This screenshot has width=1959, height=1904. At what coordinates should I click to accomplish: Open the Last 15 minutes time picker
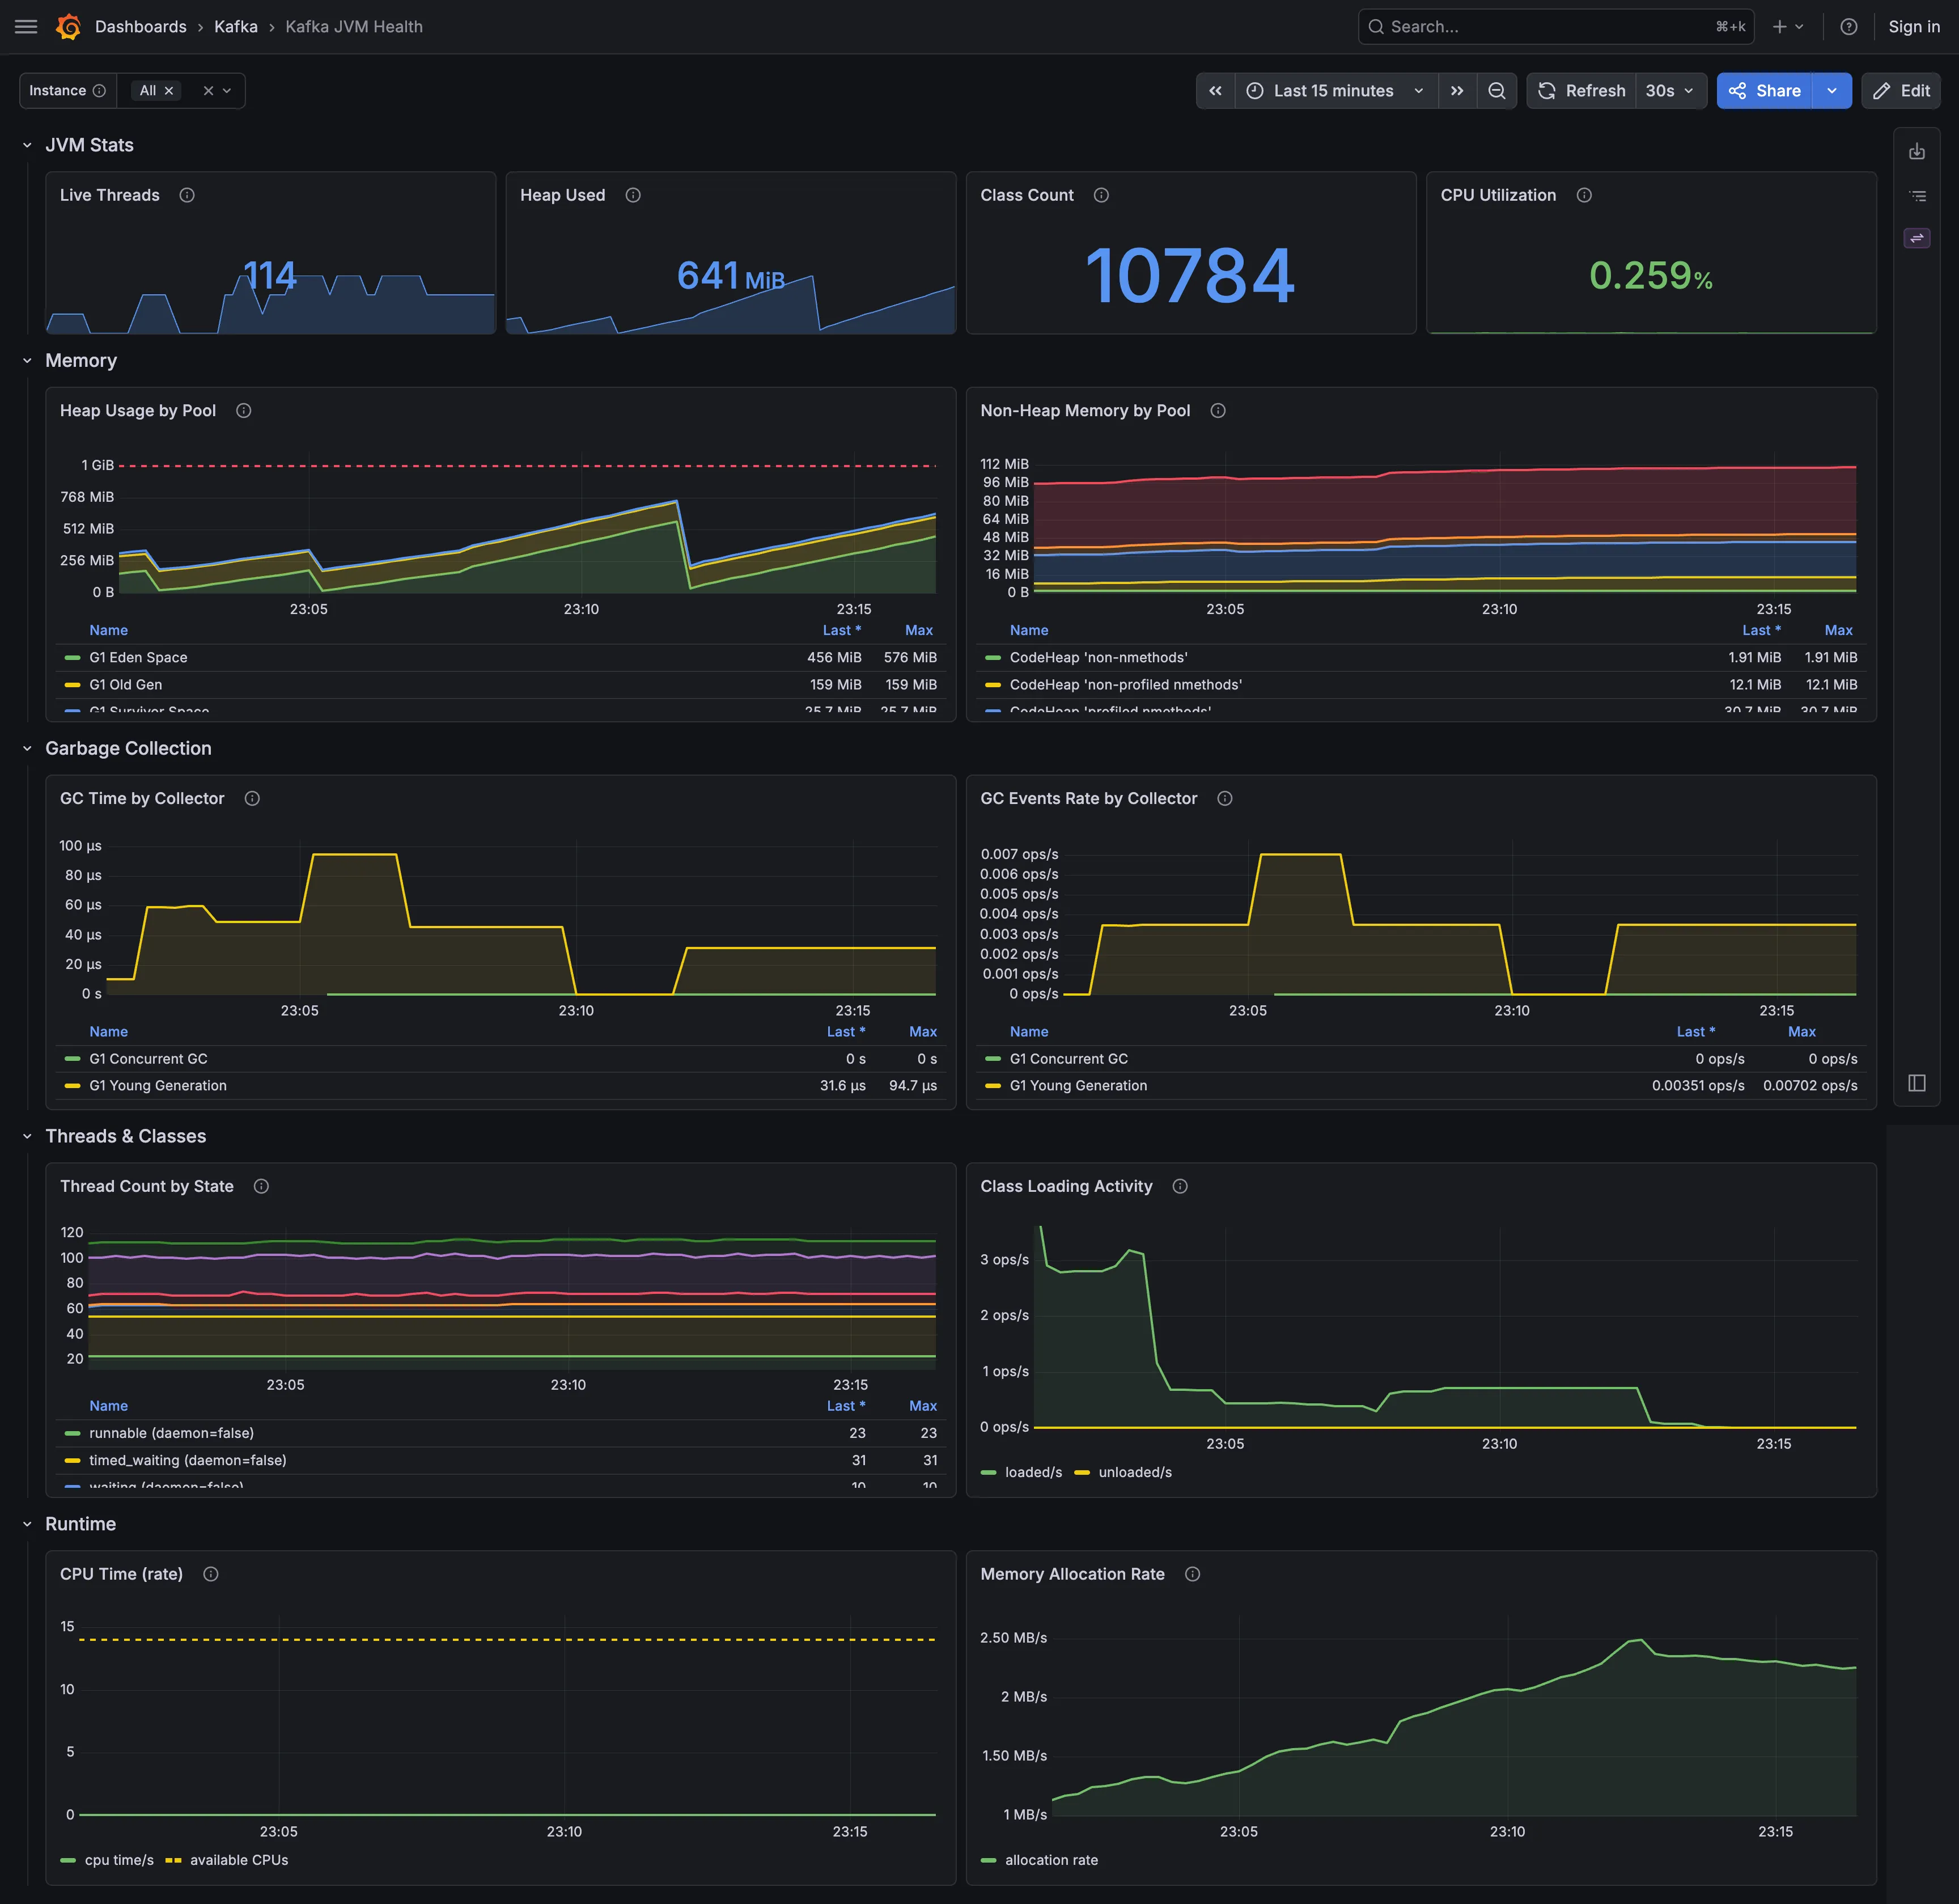(x=1336, y=91)
